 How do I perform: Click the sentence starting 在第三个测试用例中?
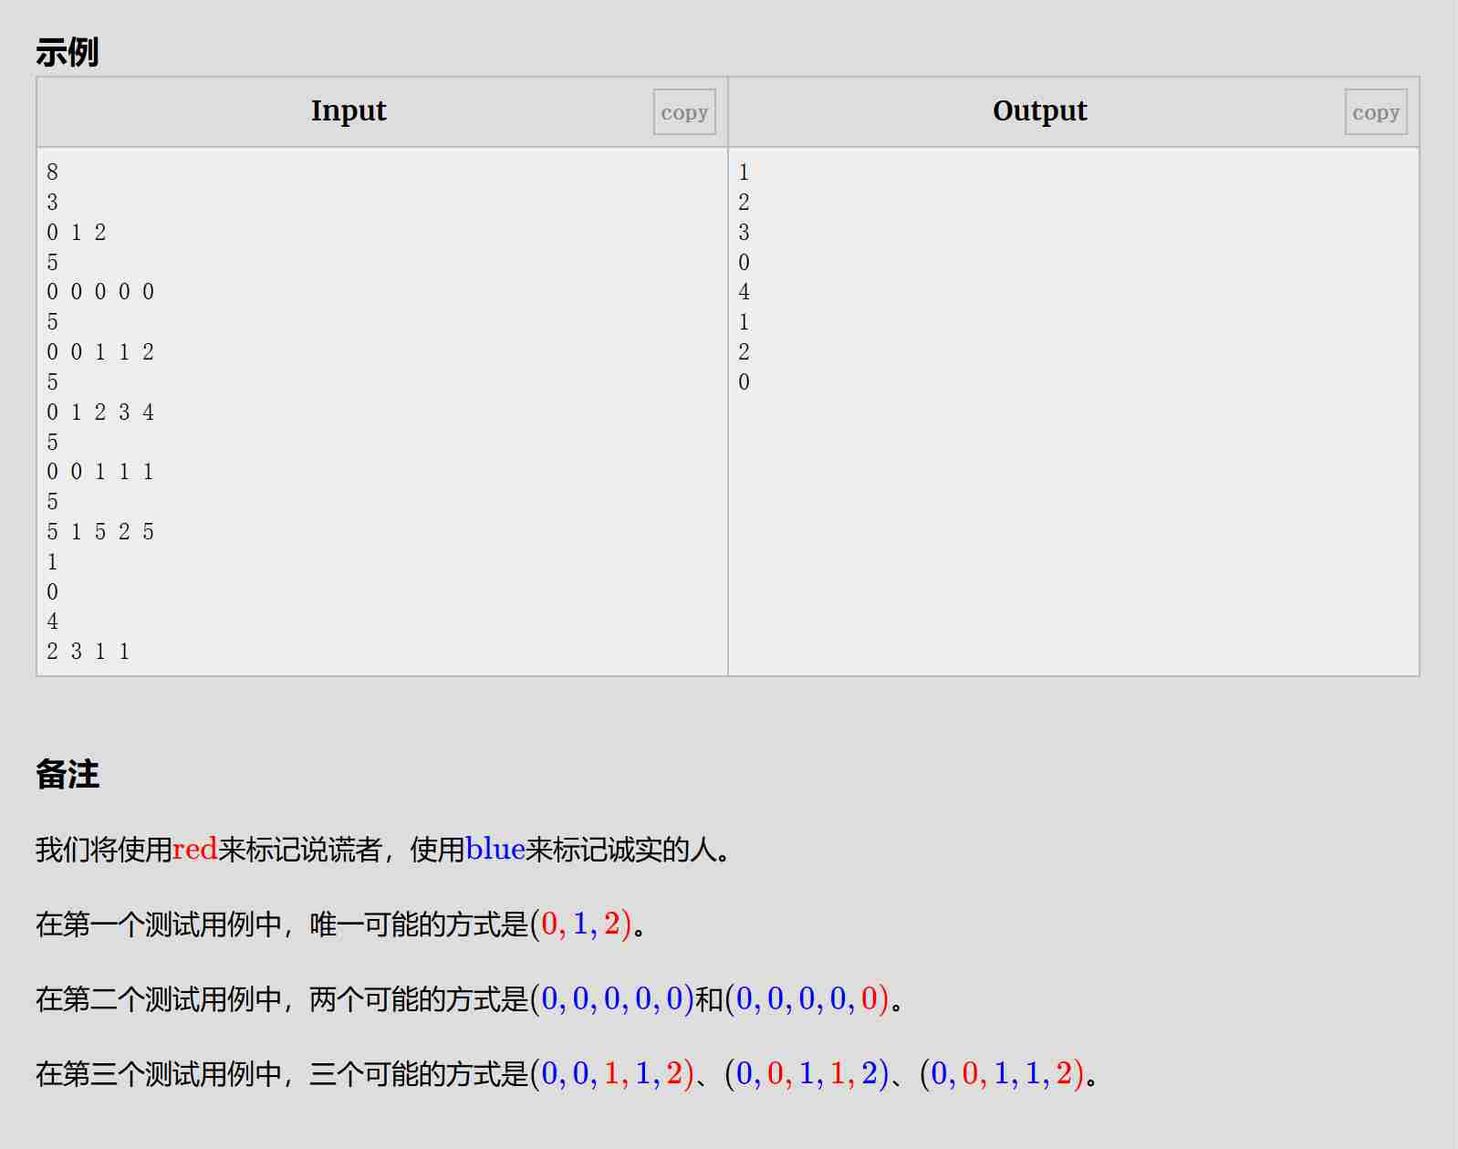[566, 1073]
